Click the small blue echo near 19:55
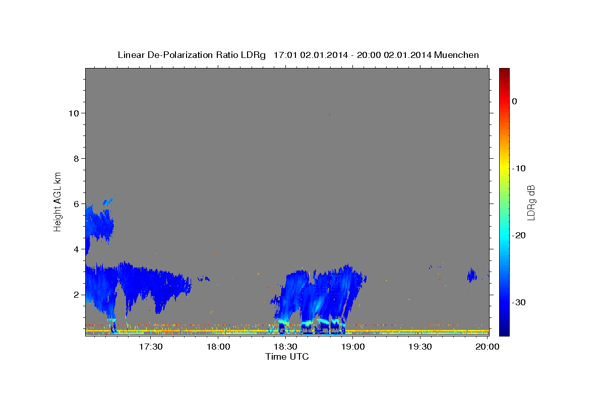Screen dimensions: 605x403 point(472,275)
